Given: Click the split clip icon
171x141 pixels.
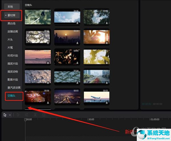Looking at the screenshot, I should 35,115.
